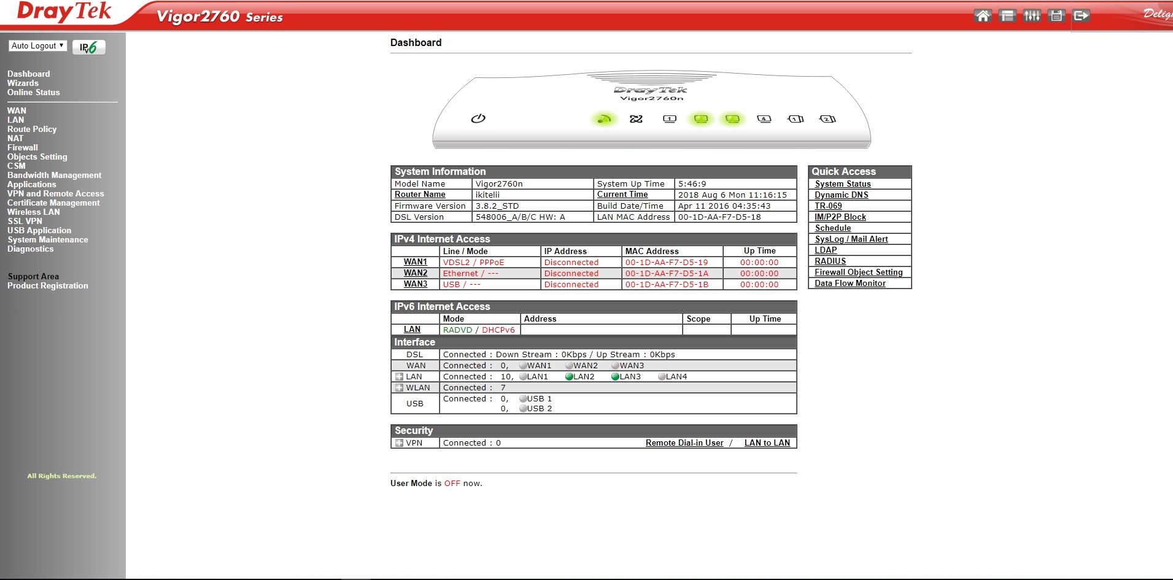Open the Auto Logout dropdown
The height and width of the screenshot is (580, 1173).
(x=37, y=46)
